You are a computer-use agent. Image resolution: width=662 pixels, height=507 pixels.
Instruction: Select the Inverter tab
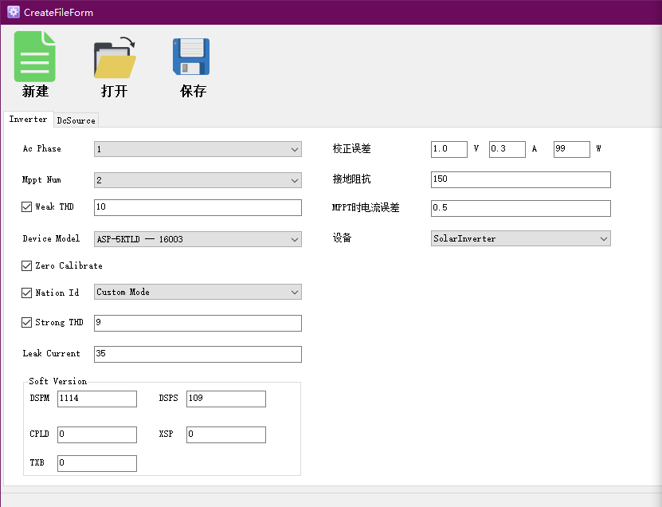(x=28, y=120)
